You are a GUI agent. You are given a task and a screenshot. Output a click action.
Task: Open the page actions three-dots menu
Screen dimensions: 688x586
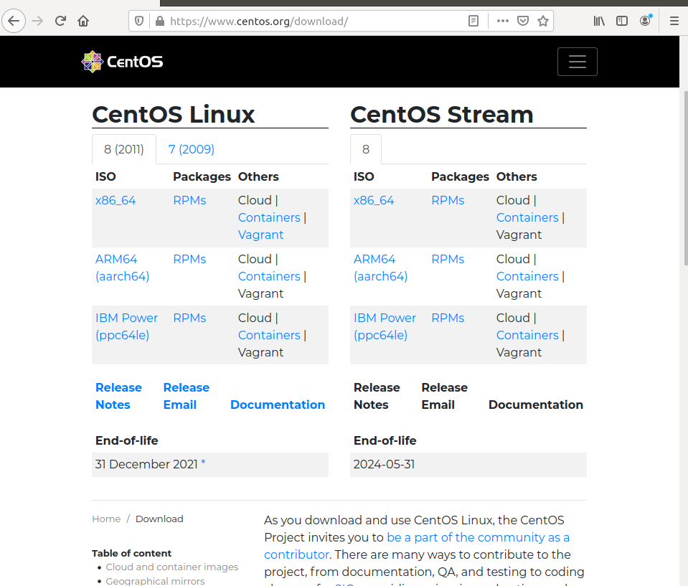[x=503, y=21]
